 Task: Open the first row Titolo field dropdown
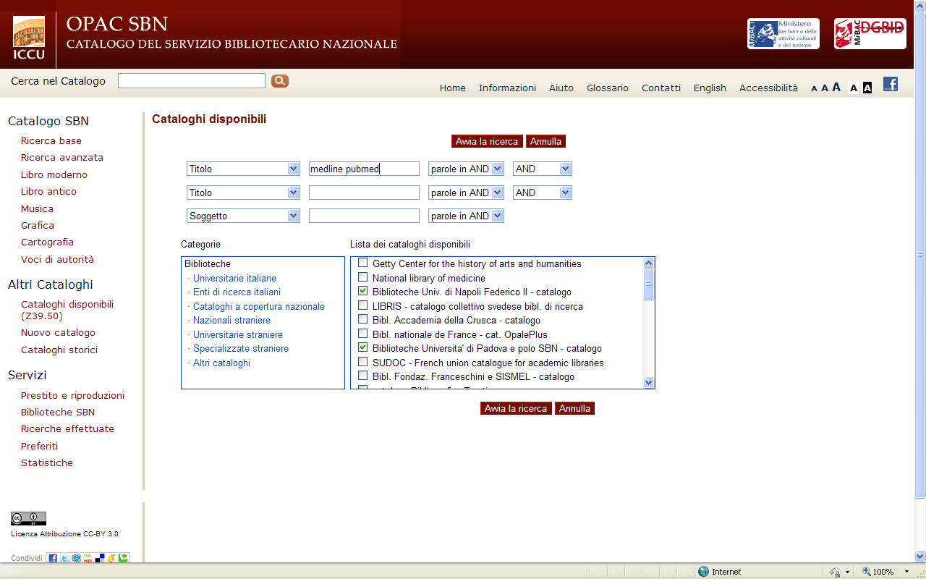pos(243,169)
